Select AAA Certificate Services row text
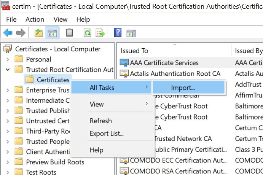 164,63
